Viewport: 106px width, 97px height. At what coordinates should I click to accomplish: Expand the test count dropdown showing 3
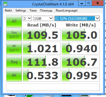[x=27, y=18]
